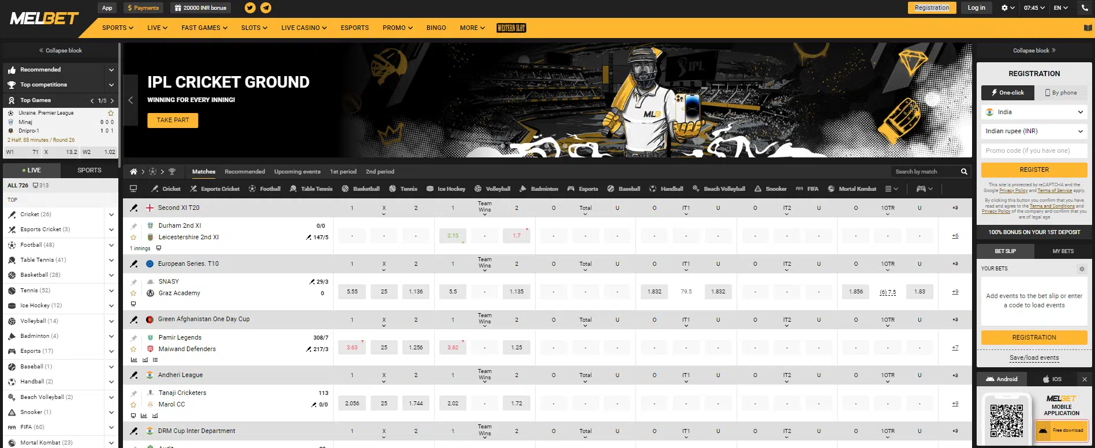This screenshot has width=1095, height=448.
Task: Favorite the Pamir Legends match
Action: coord(134,349)
